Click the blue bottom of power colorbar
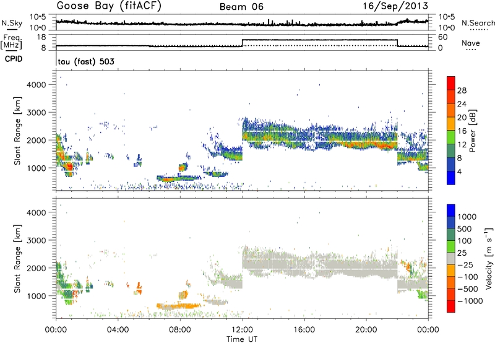Screen dimensions: 495x343 coord(451,178)
